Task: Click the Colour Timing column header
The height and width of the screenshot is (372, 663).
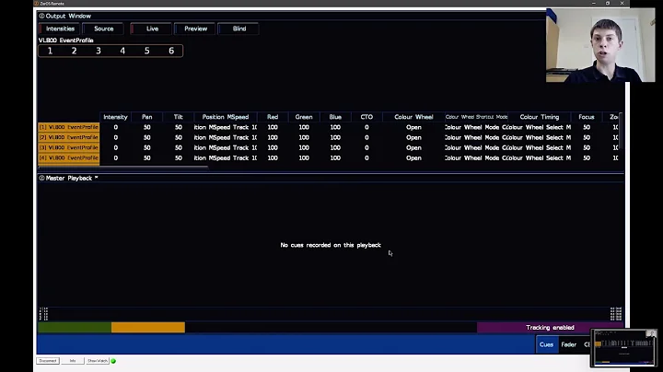Action: [x=540, y=117]
